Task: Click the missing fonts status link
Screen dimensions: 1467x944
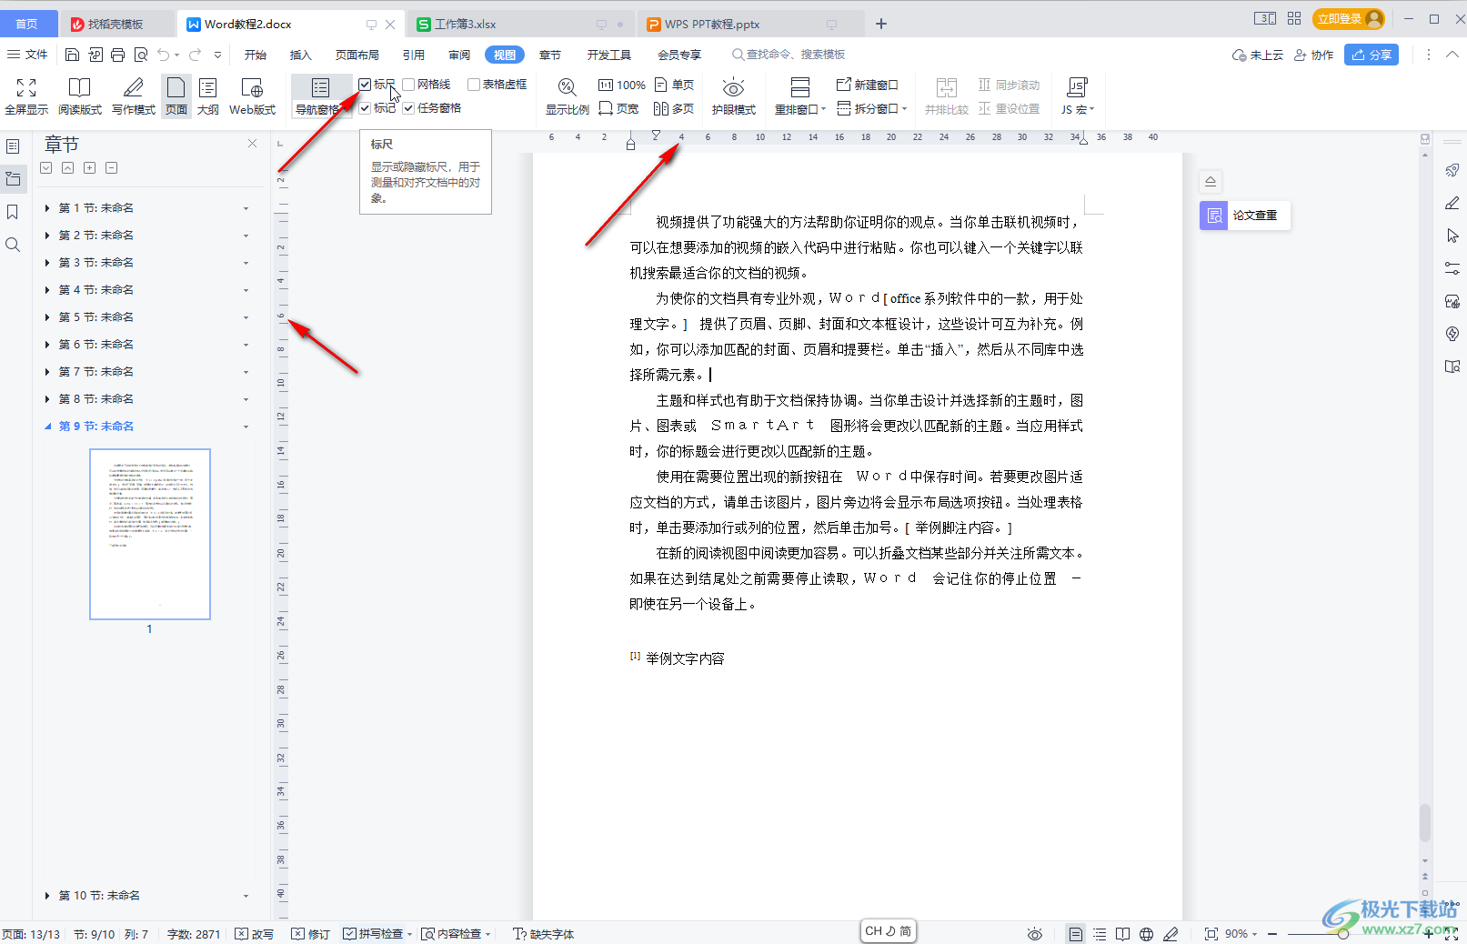Action: (x=544, y=934)
